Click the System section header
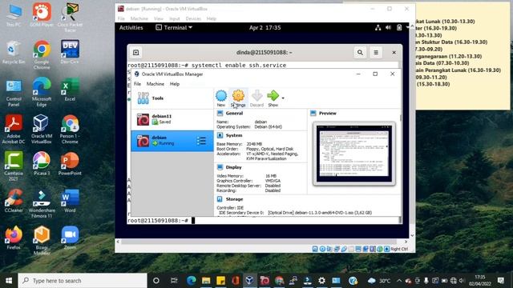The width and height of the screenshot is (513, 288). (234, 135)
